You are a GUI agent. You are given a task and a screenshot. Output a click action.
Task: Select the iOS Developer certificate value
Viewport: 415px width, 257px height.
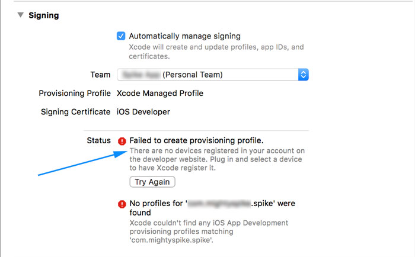click(x=143, y=112)
